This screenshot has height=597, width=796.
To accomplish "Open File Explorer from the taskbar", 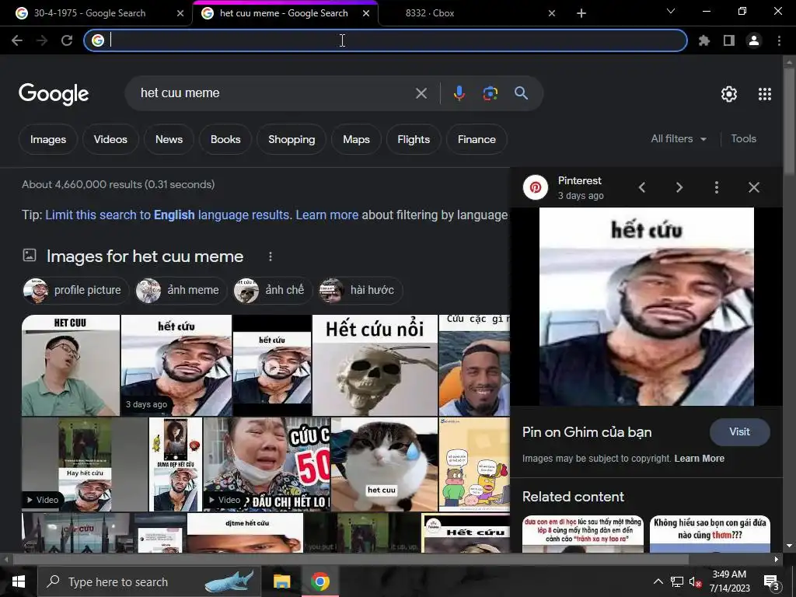I will coord(281,581).
